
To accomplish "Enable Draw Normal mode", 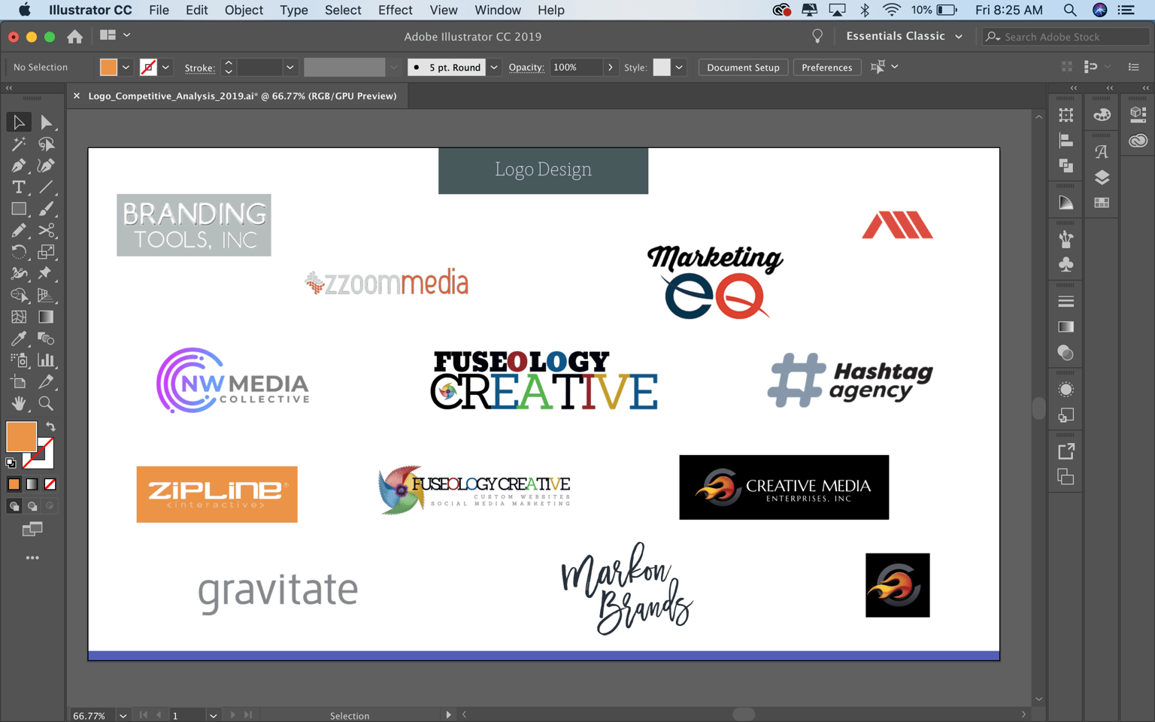I will tap(14, 506).
